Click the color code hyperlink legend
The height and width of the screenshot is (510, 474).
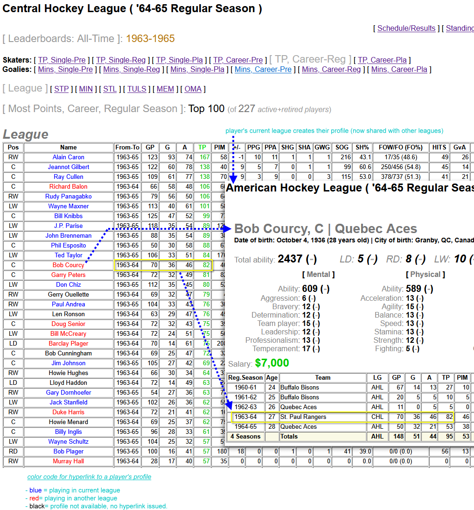pos(89,477)
